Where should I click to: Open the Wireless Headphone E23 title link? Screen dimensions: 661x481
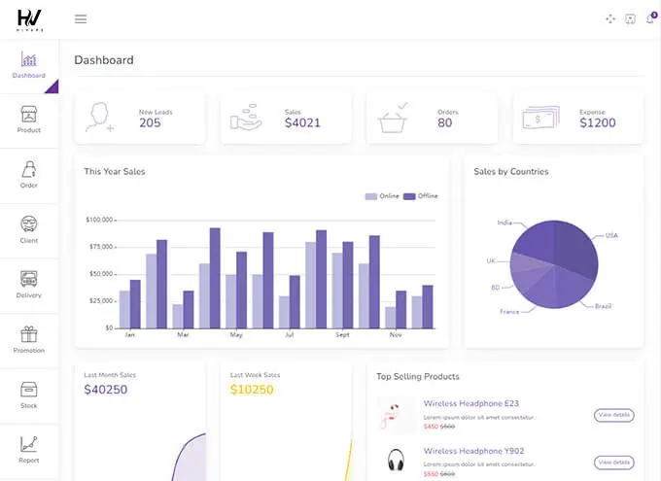pyautogui.click(x=470, y=403)
